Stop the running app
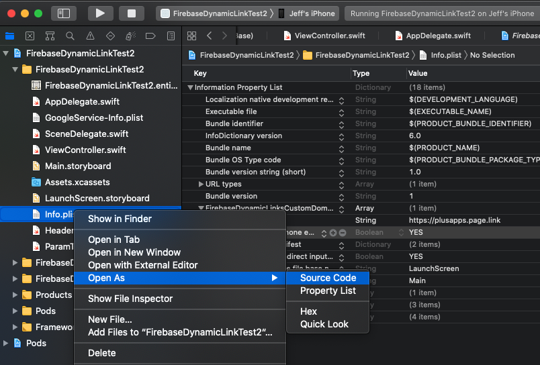The width and height of the screenshot is (540, 365). coord(132,13)
